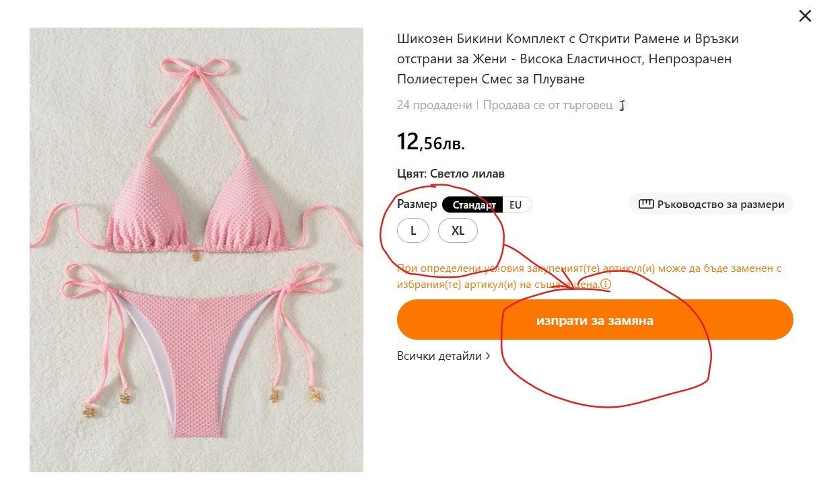
Task: Click the '24 продадени' sold count
Action: pos(434,106)
